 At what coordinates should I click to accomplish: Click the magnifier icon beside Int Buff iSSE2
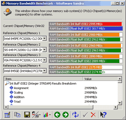pos(7,83)
